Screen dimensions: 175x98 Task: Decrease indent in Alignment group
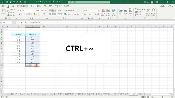click(59, 14)
